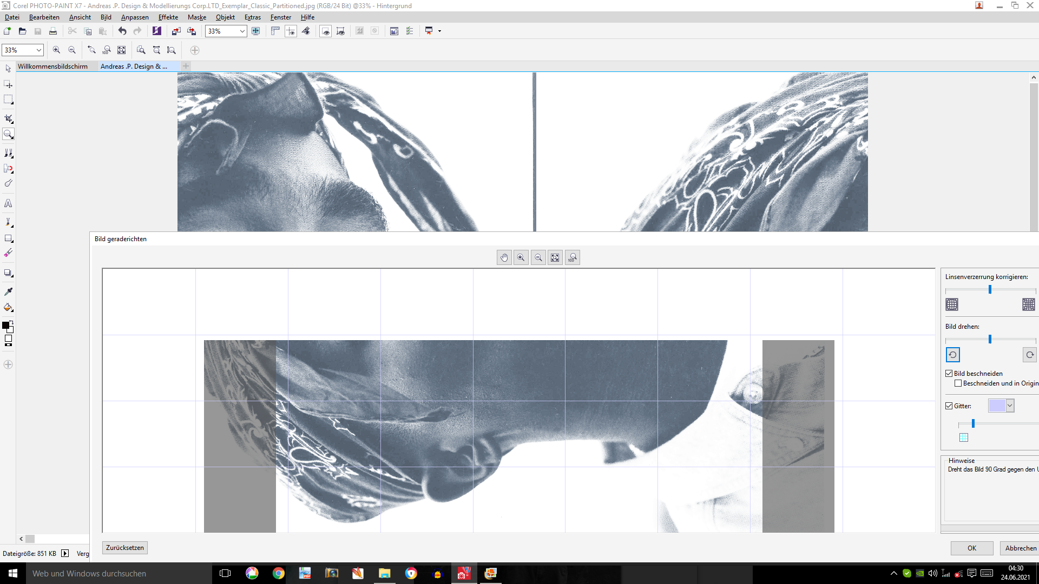Click the Zurücksetzen button
The image size is (1039, 584).
(125, 548)
